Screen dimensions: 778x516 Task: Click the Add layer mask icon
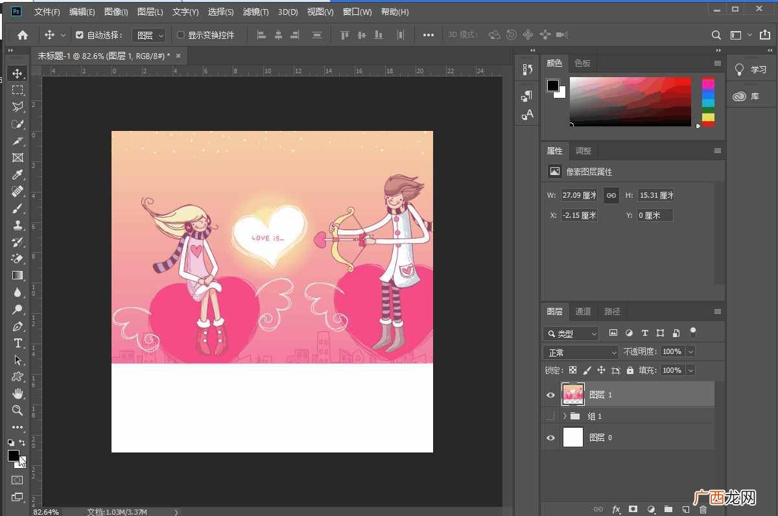tap(633, 510)
